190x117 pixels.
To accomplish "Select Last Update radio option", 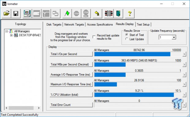I will pyautogui.click(x=127, y=39).
